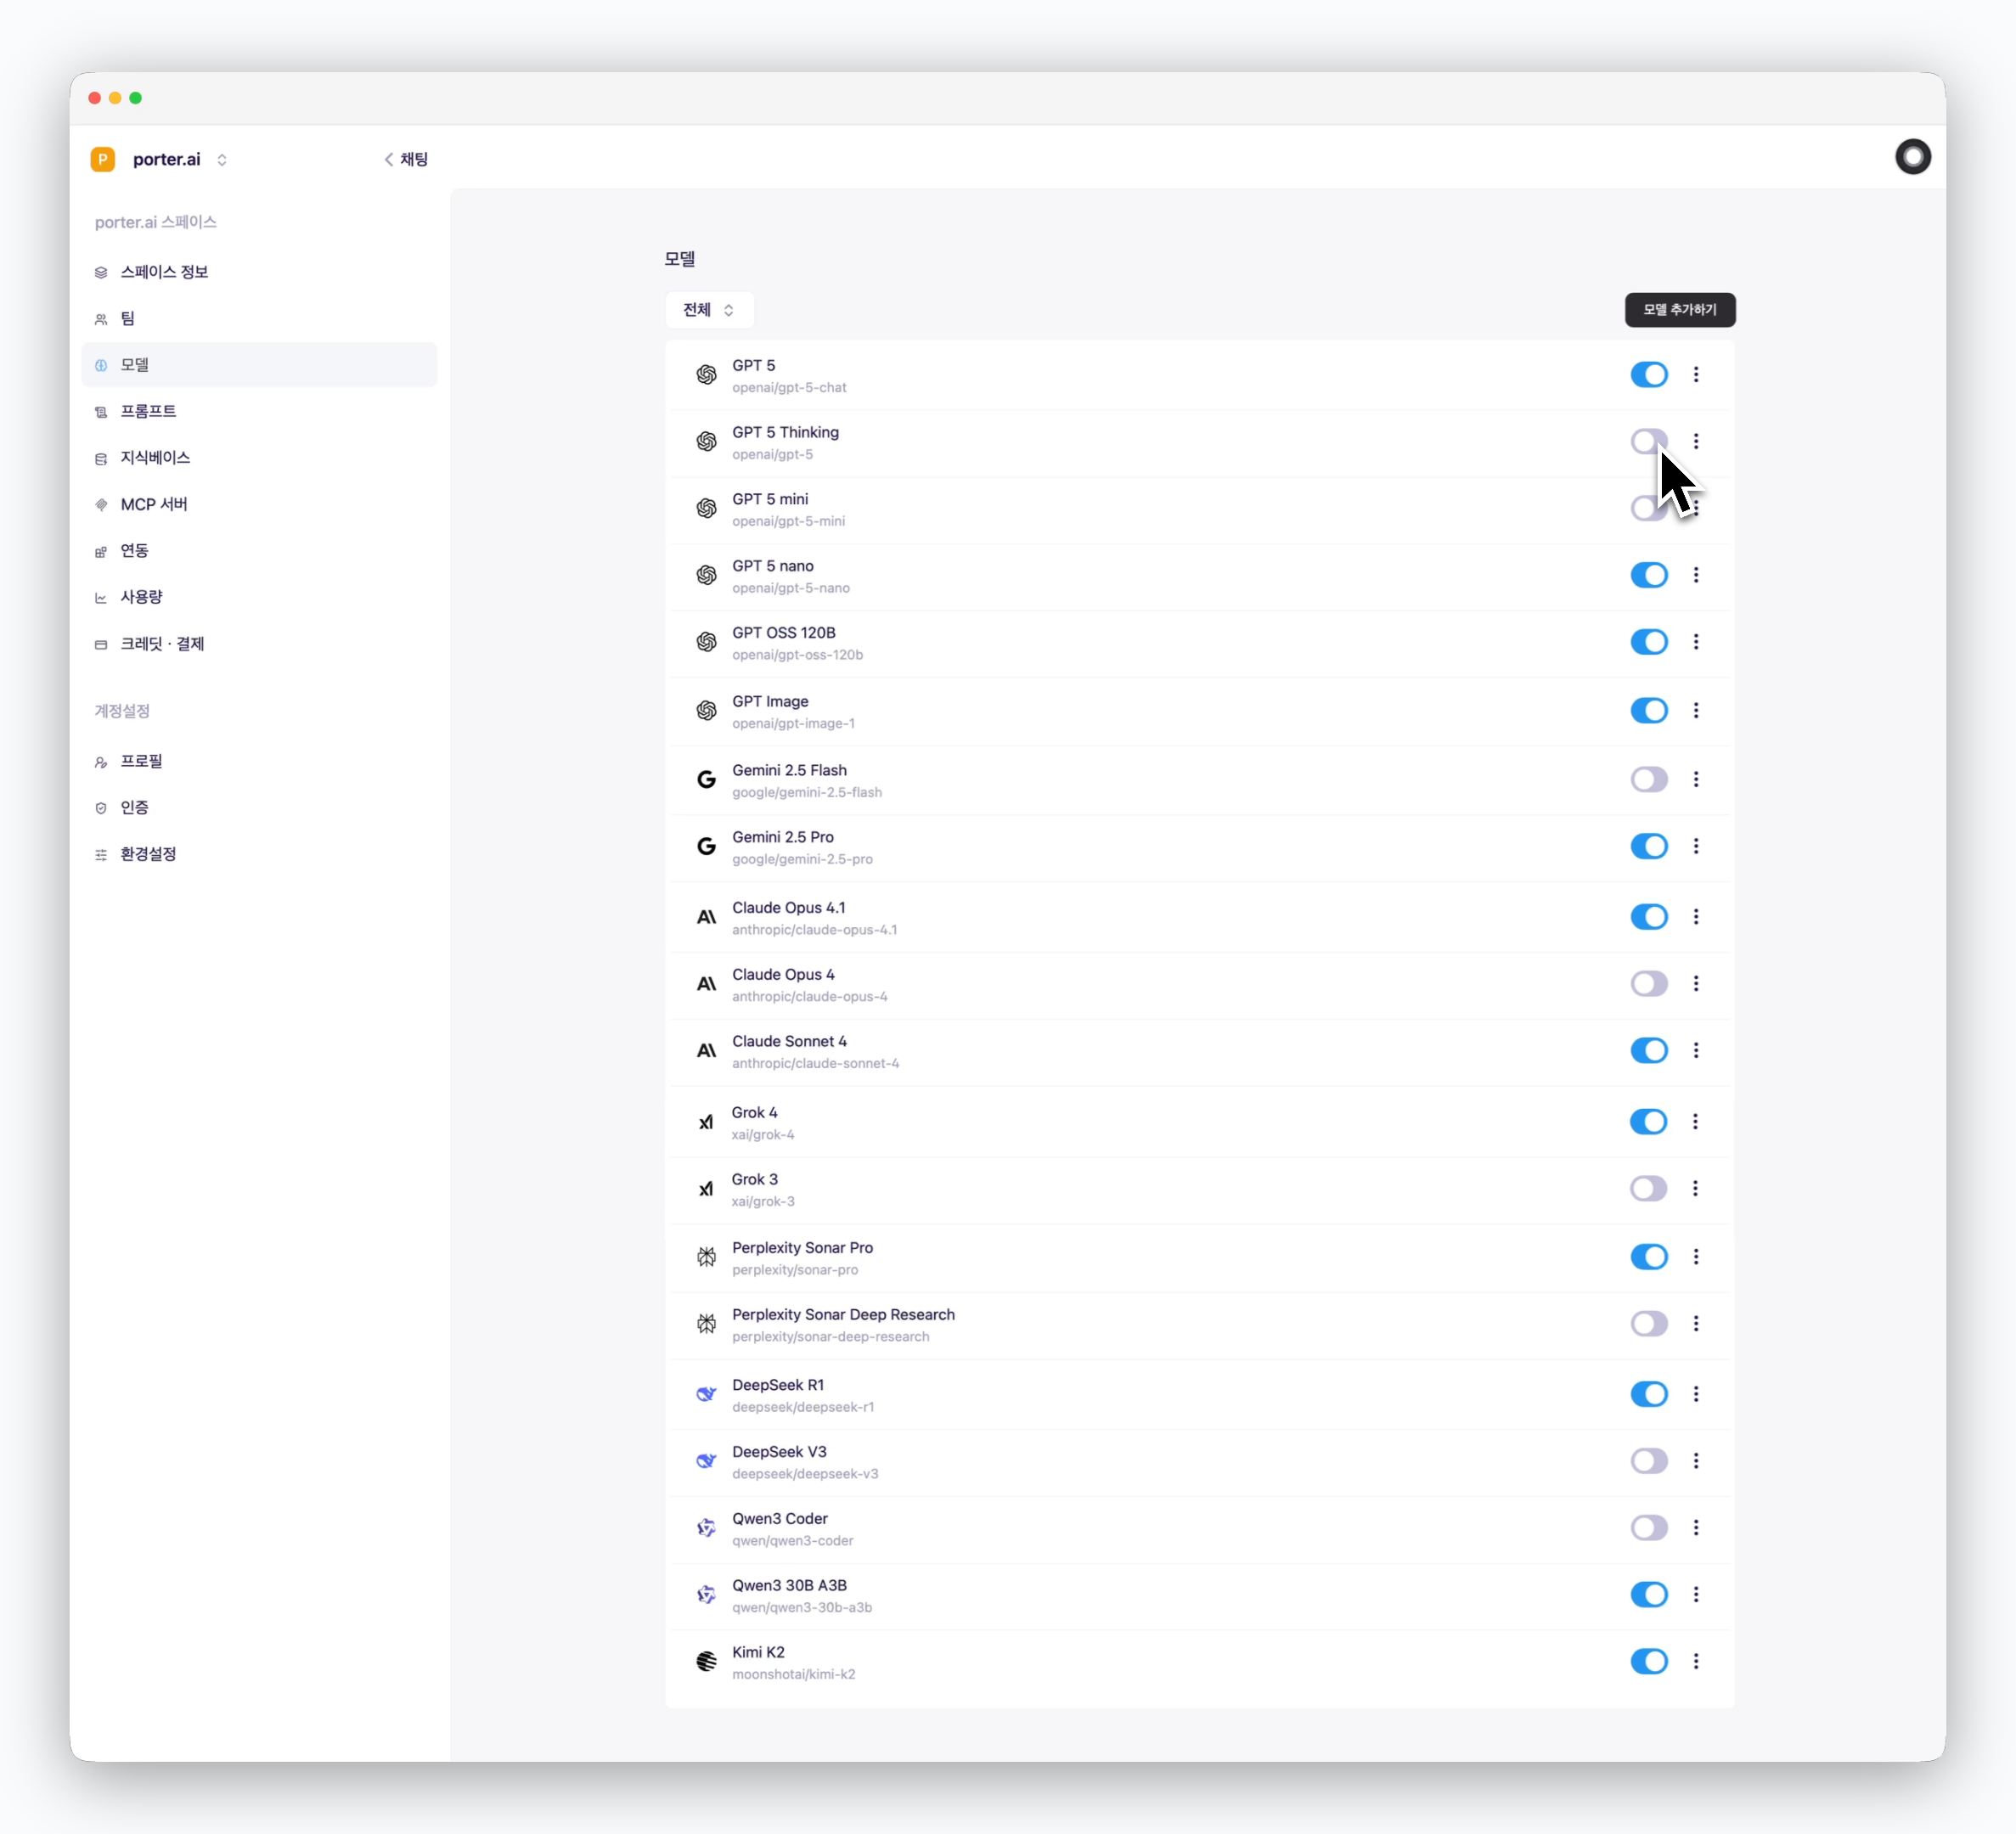This screenshot has width=2016, height=1834.
Task: Click the DeepSeek whale logo beside DeepSeek R1
Action: coord(707,1394)
